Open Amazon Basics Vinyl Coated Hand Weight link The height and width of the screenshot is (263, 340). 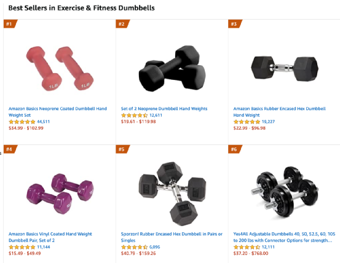pyautogui.click(x=50, y=237)
